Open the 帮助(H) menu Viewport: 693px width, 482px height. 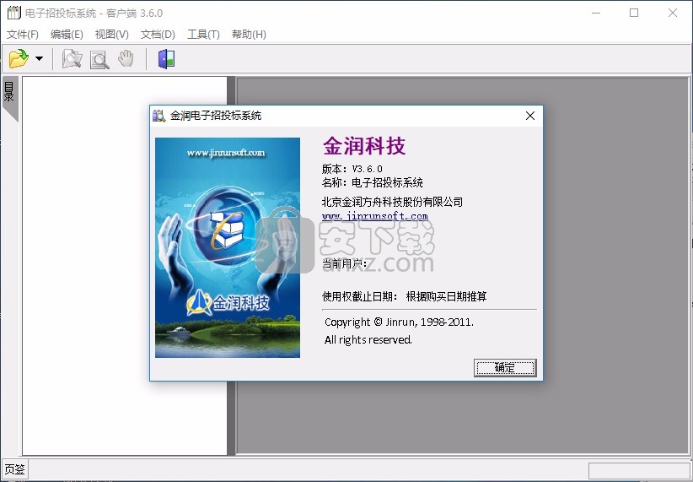pyautogui.click(x=249, y=35)
